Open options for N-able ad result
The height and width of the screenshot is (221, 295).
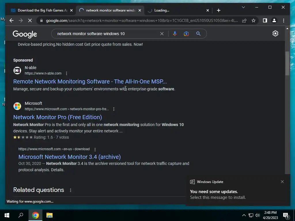[67, 73]
